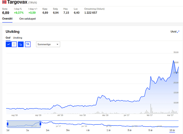Click the tallest volume bar near feb '17
This screenshot has height=134, width=183.
(151, 109)
